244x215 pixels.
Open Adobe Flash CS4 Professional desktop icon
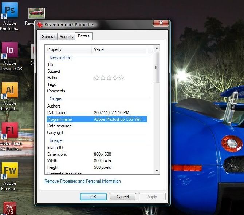(10, 131)
